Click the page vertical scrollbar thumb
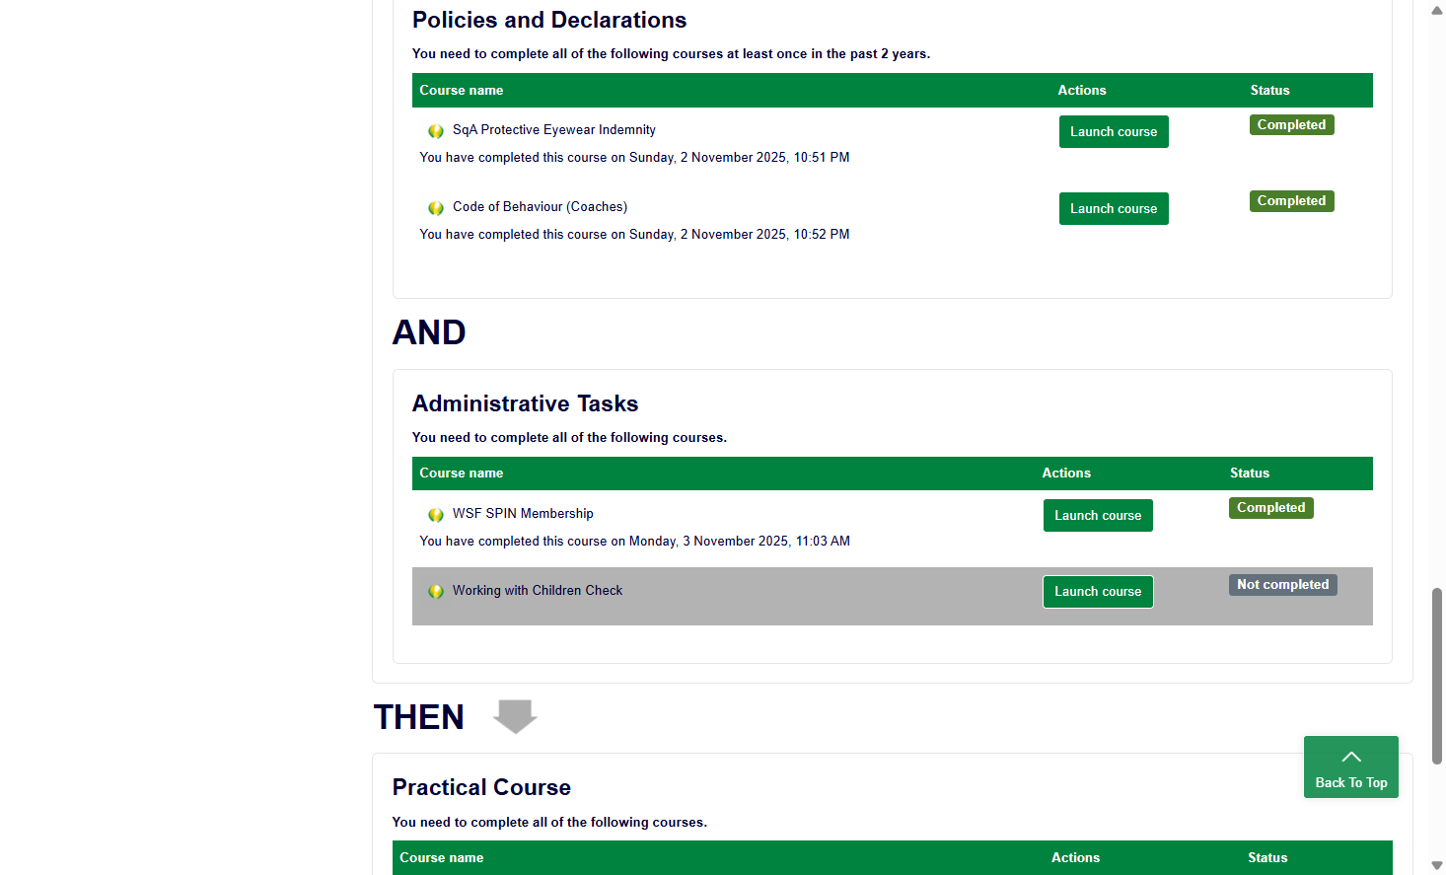 [x=1437, y=676]
